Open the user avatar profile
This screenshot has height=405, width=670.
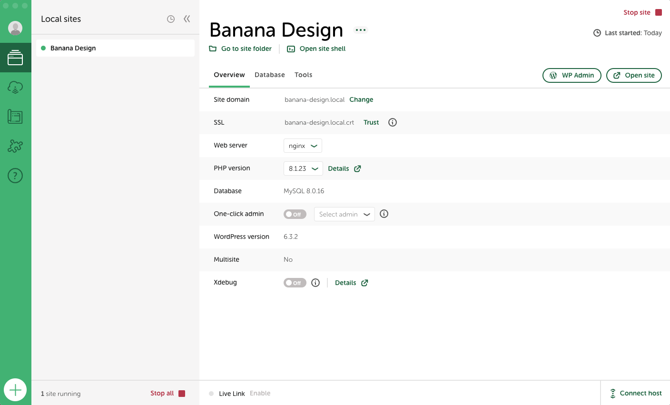[x=15, y=28]
